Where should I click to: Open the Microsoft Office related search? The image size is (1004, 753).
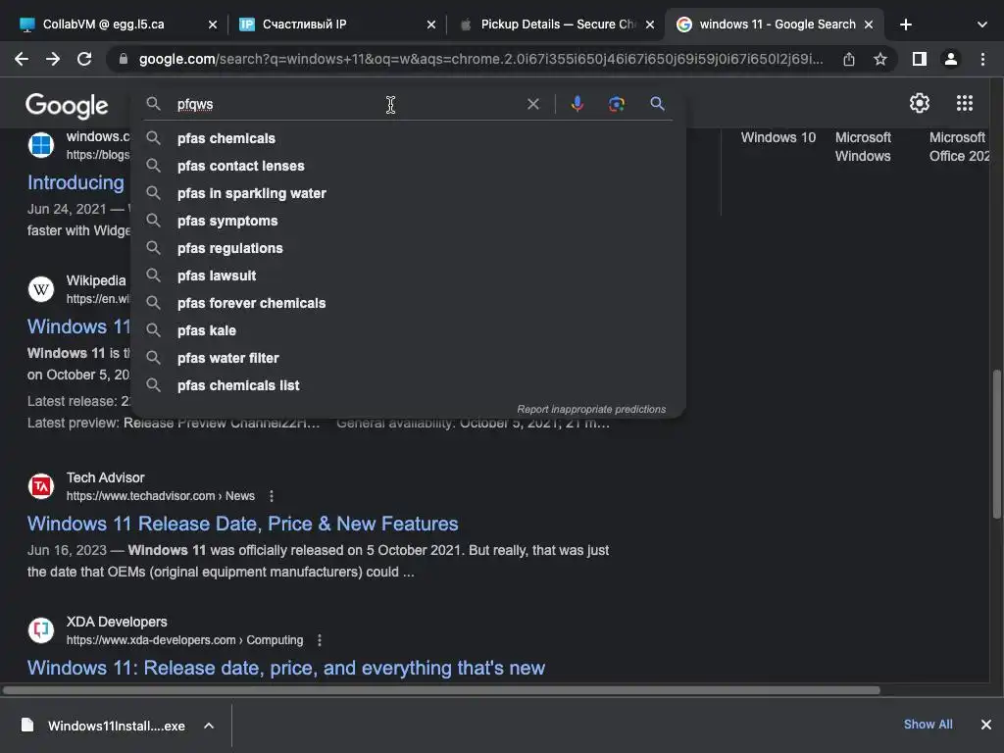pos(959,147)
